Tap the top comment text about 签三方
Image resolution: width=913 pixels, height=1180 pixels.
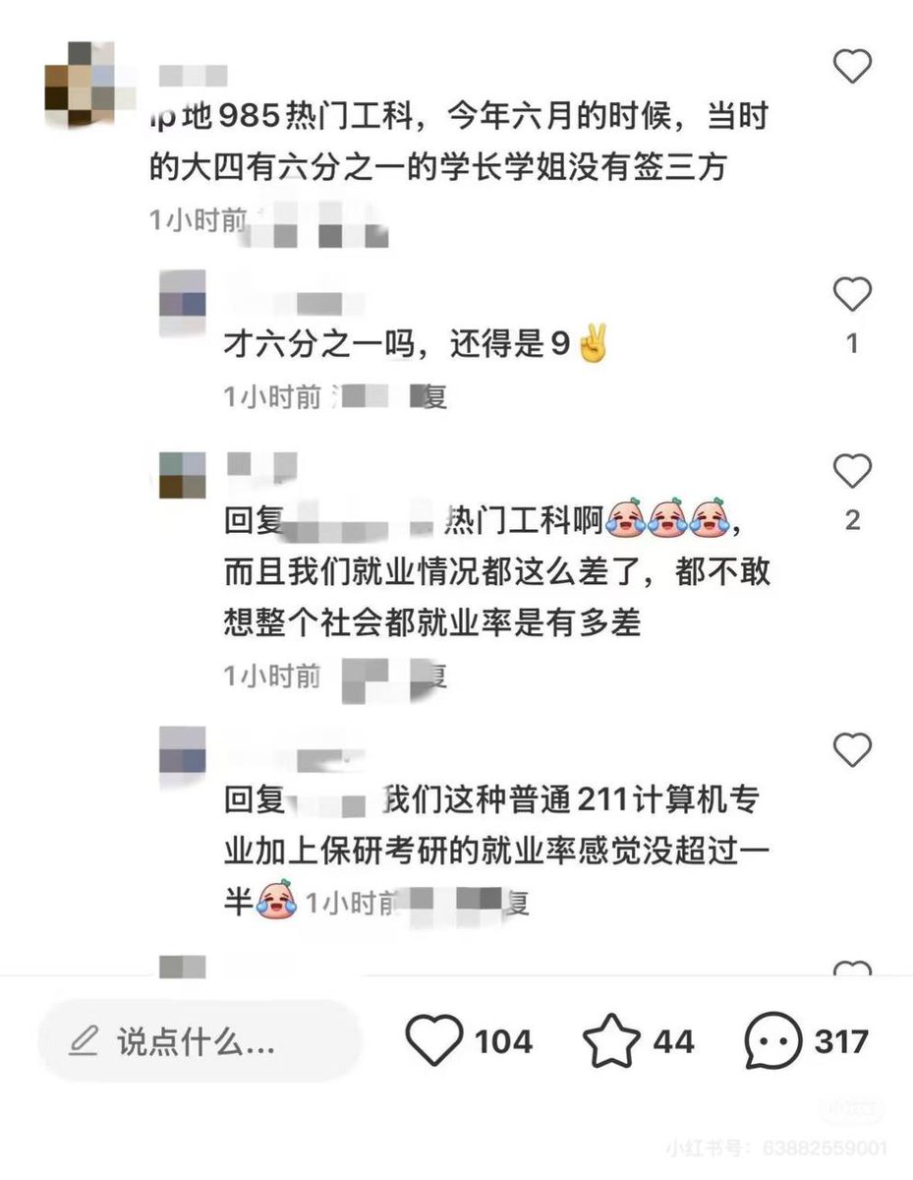[x=456, y=145]
